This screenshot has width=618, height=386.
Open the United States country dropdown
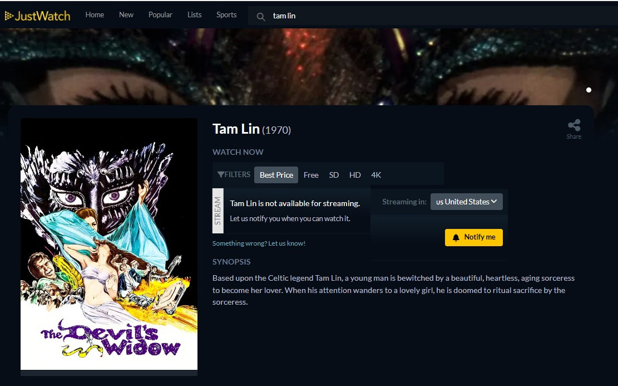(466, 202)
